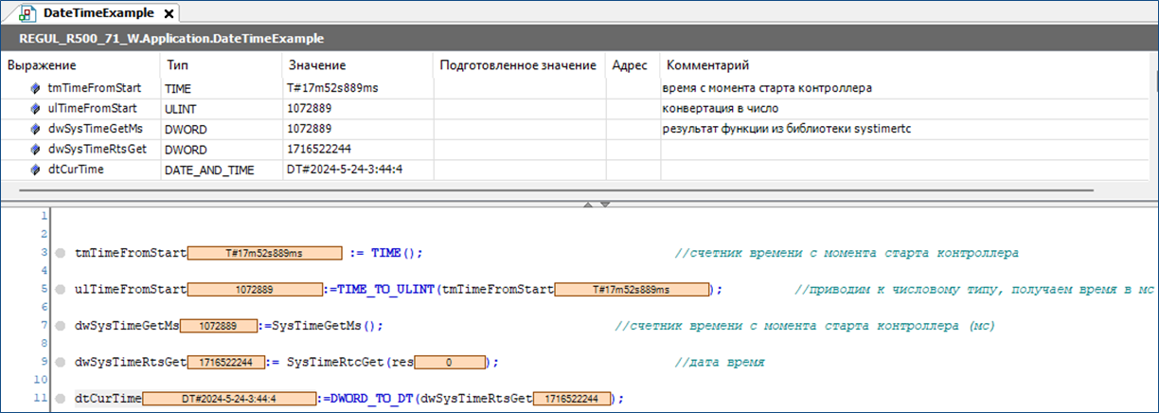Screen dimensions: 1159x413
Task: Close the DateTimeExample tab
Action: 169,15
